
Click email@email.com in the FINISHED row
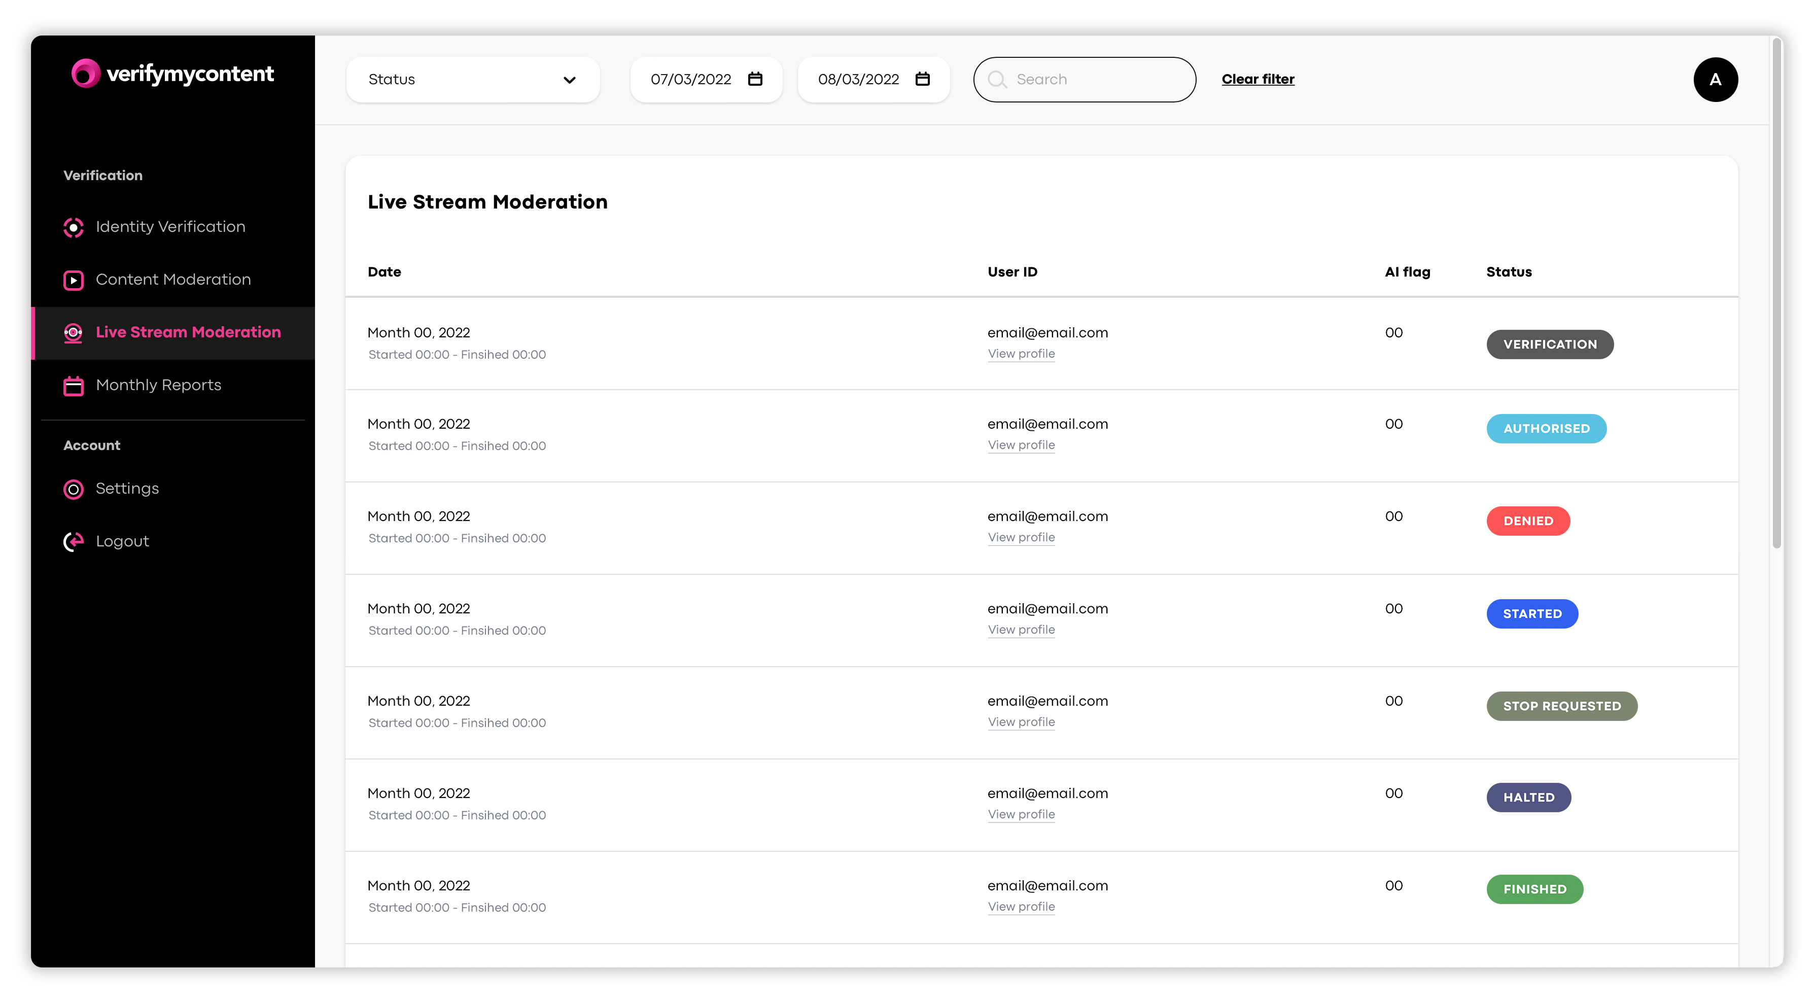point(1047,886)
